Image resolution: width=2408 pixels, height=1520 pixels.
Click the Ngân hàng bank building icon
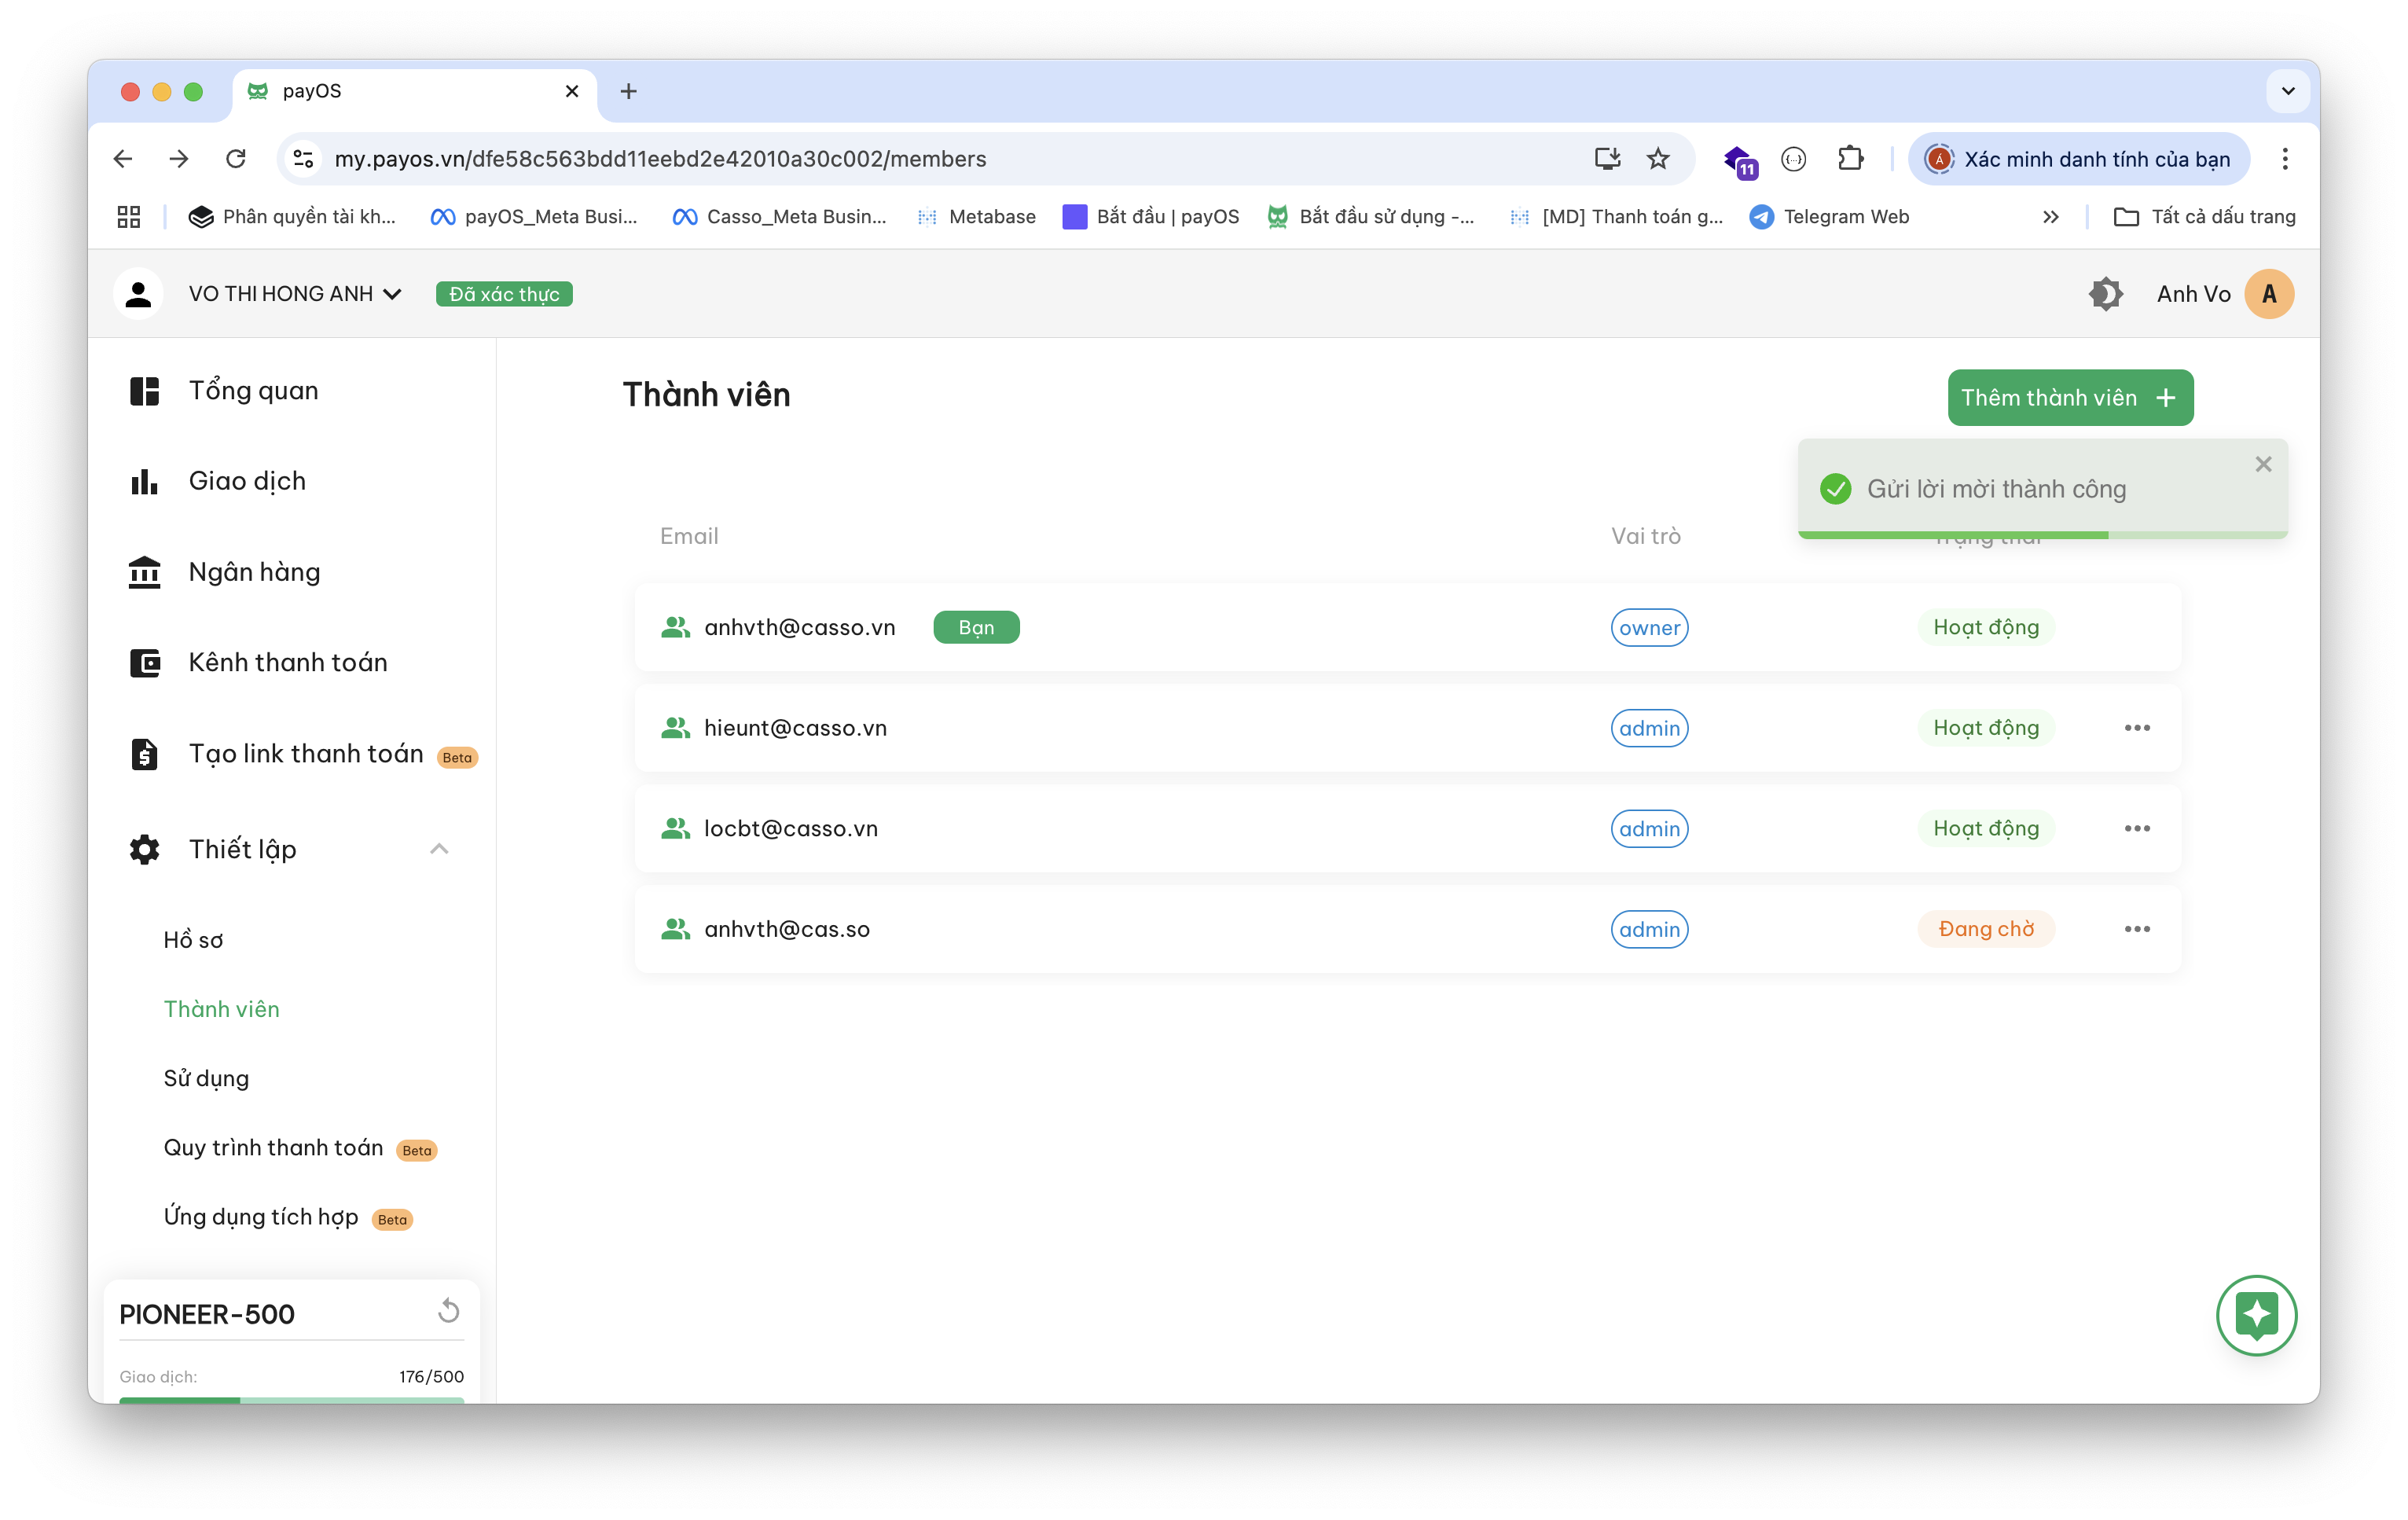coord(145,572)
